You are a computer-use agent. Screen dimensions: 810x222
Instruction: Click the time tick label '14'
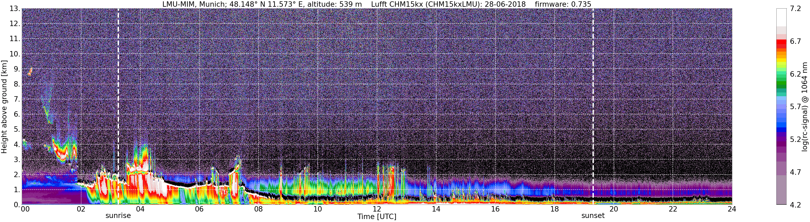(436, 209)
